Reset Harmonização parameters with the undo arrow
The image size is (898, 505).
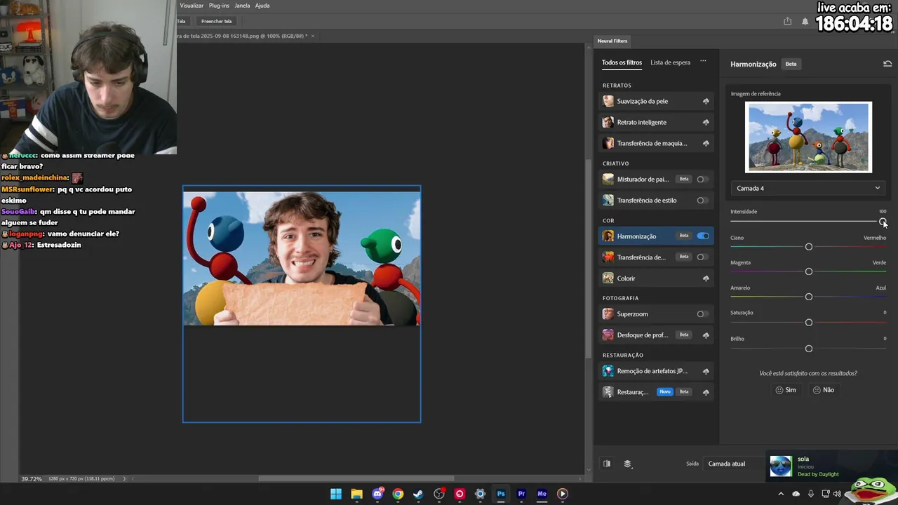point(887,64)
